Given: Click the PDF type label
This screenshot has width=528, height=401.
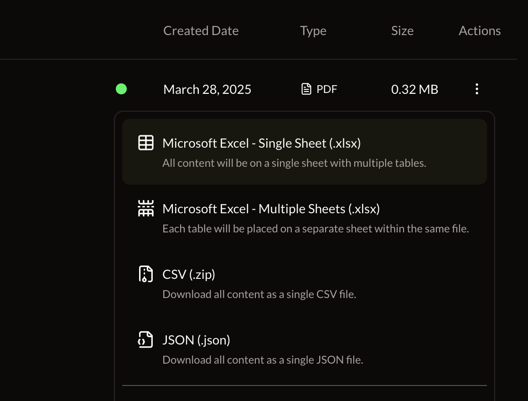Looking at the screenshot, I should [327, 89].
